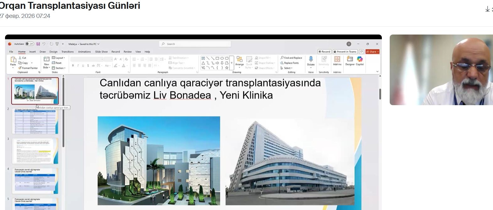Select the oval shape in gallery

[222, 58]
